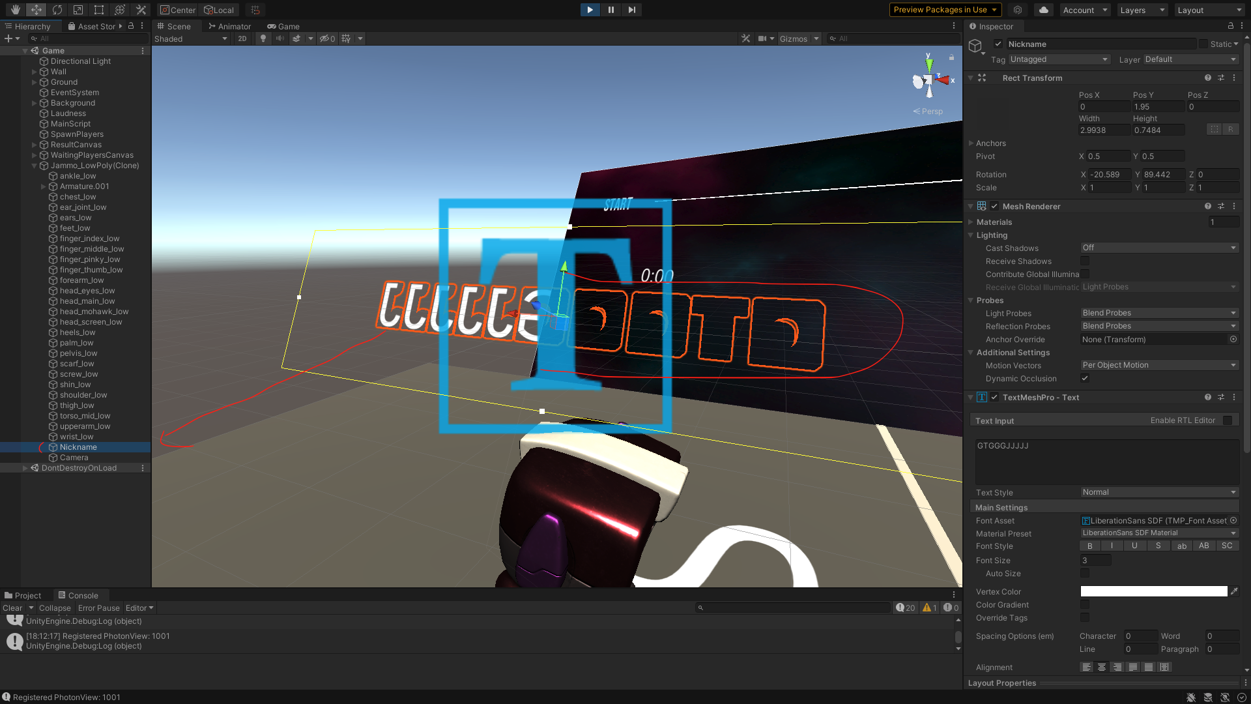Open the Shaded draw mode dropdown

(191, 38)
